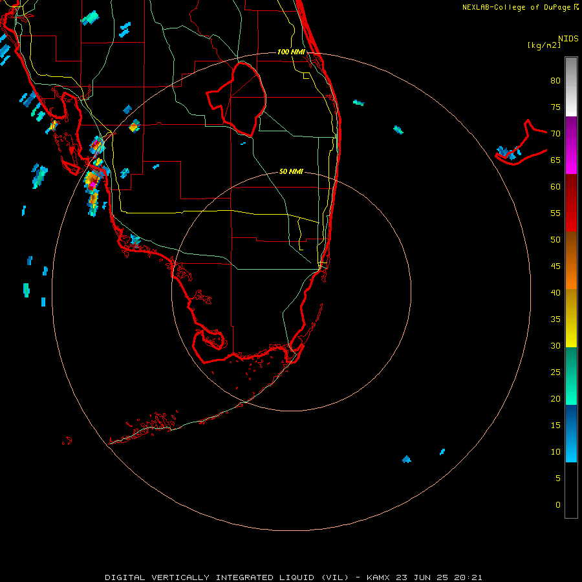Click the '10' value on the scale
Viewport: 582px width, 582px height.
click(x=555, y=452)
